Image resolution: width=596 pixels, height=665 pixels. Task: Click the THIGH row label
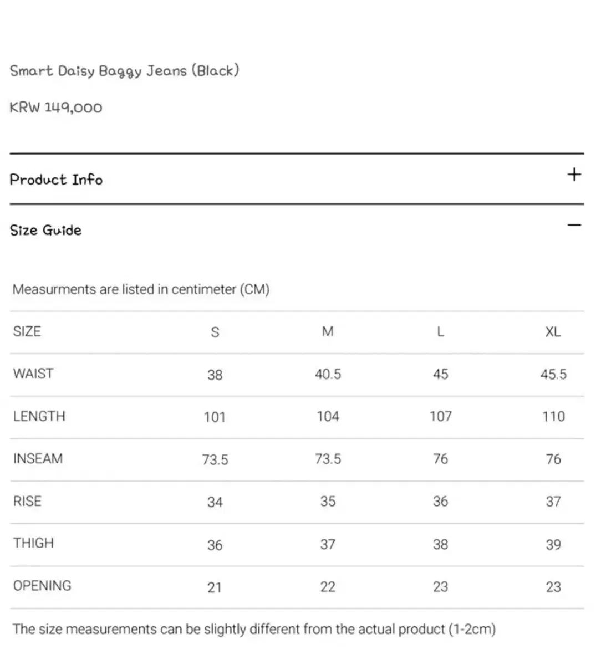(33, 543)
